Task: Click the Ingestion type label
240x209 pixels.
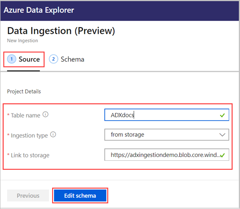Action: pos(29,136)
